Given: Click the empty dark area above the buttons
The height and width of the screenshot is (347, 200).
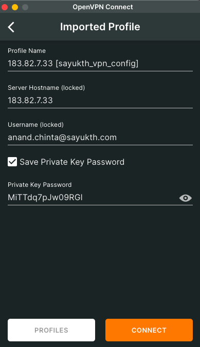Looking at the screenshot, I should click(100, 261).
